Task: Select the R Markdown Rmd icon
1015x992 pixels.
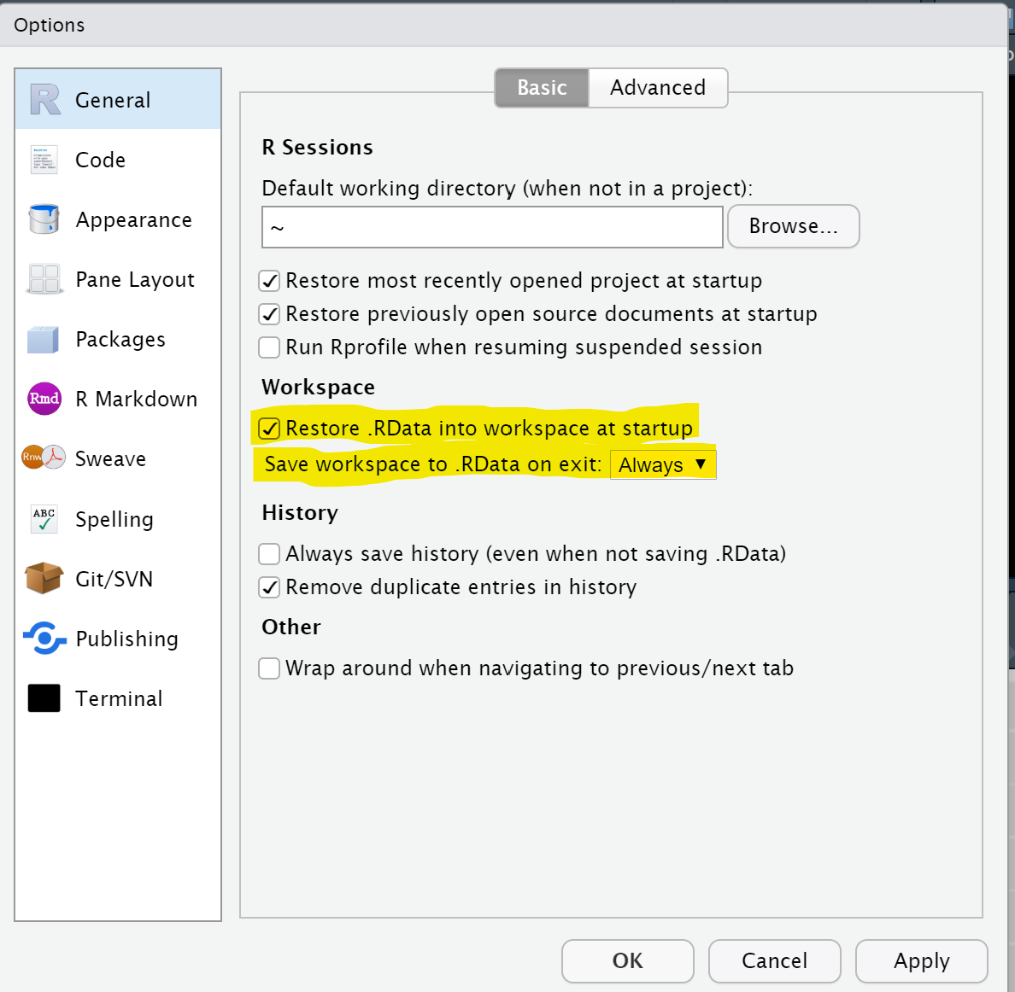Action: 44,399
